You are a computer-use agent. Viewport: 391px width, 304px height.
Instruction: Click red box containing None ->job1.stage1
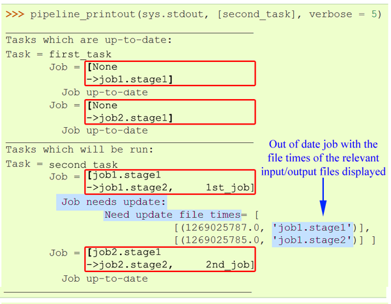click(169, 73)
